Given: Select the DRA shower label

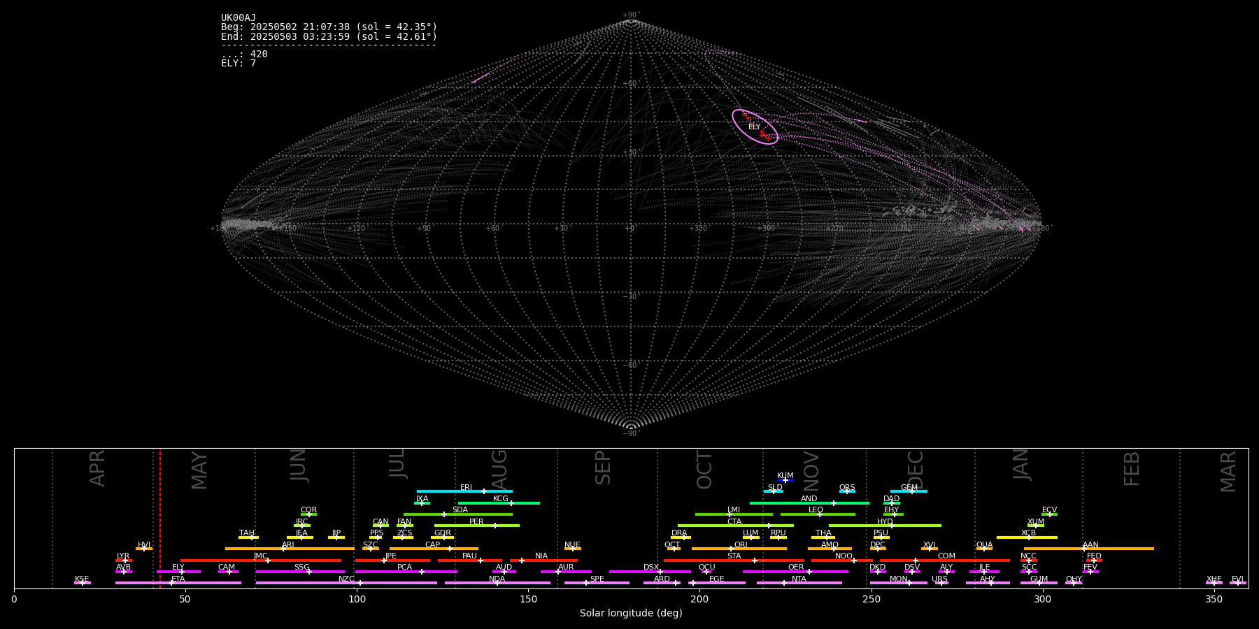Looking at the screenshot, I should click(679, 533).
